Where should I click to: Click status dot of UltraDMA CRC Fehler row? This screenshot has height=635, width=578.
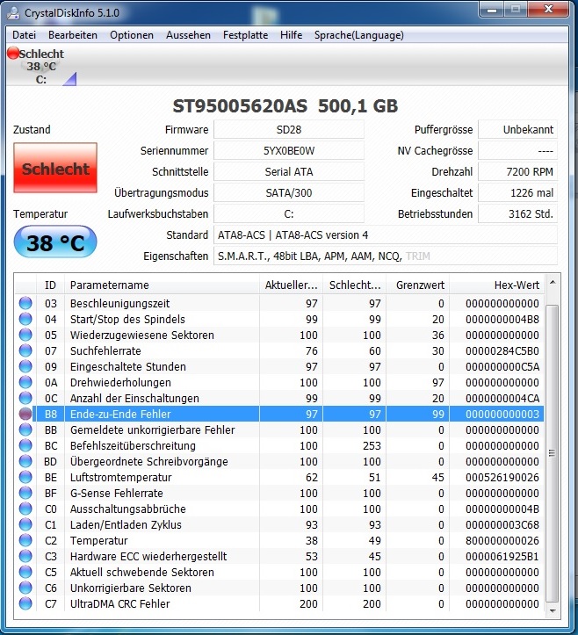25,603
